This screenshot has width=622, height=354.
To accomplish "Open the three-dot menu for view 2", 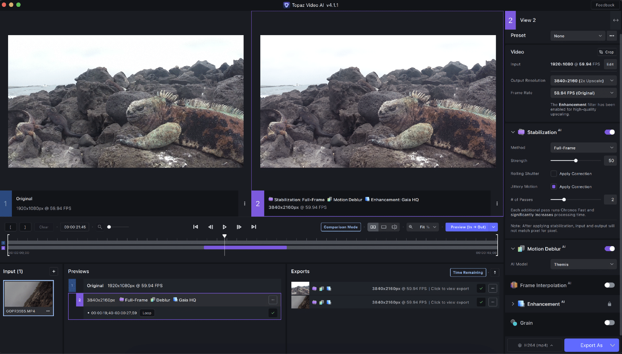I will pos(497,204).
